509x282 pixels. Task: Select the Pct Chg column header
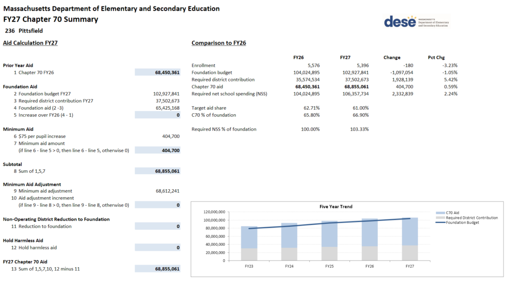click(x=436, y=58)
